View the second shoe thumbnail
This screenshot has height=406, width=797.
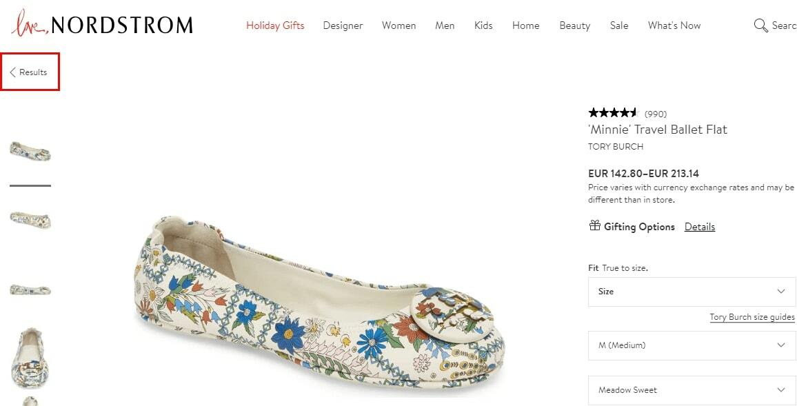click(30, 220)
